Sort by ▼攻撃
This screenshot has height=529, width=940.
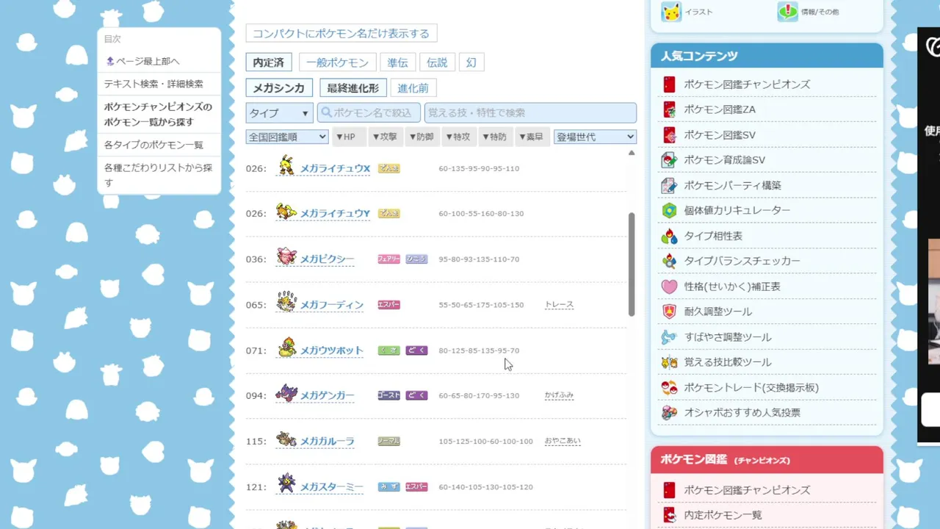click(x=385, y=137)
